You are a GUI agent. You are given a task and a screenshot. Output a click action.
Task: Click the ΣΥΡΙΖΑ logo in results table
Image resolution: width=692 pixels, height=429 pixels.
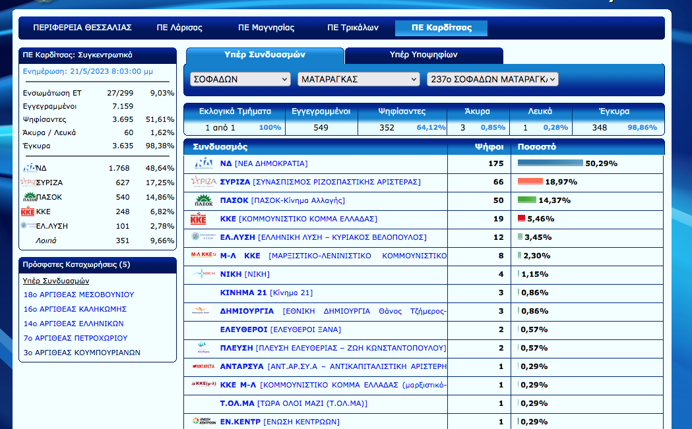(203, 182)
